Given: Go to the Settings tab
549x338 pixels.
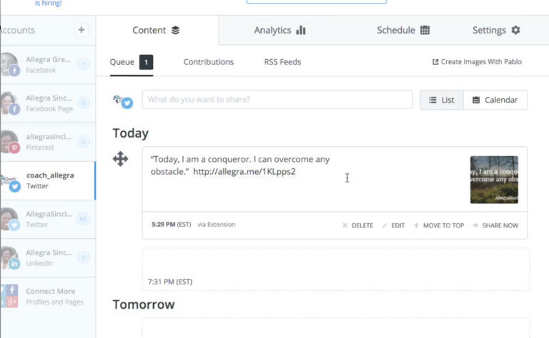Looking at the screenshot, I should click(496, 31).
